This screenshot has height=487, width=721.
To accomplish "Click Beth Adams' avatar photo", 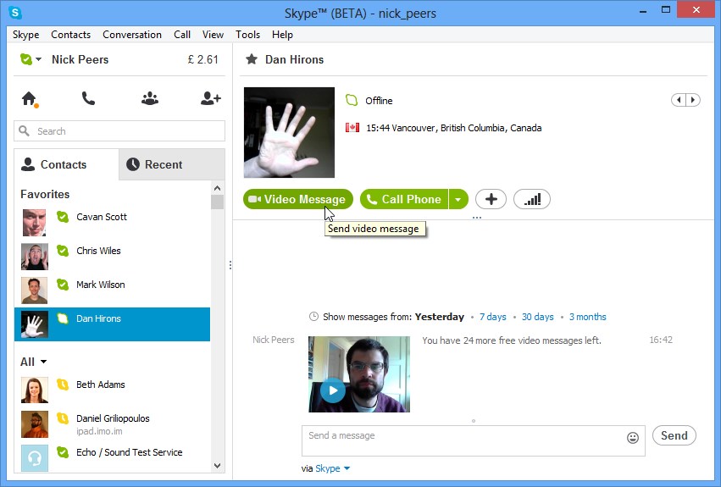I will 35,390.
